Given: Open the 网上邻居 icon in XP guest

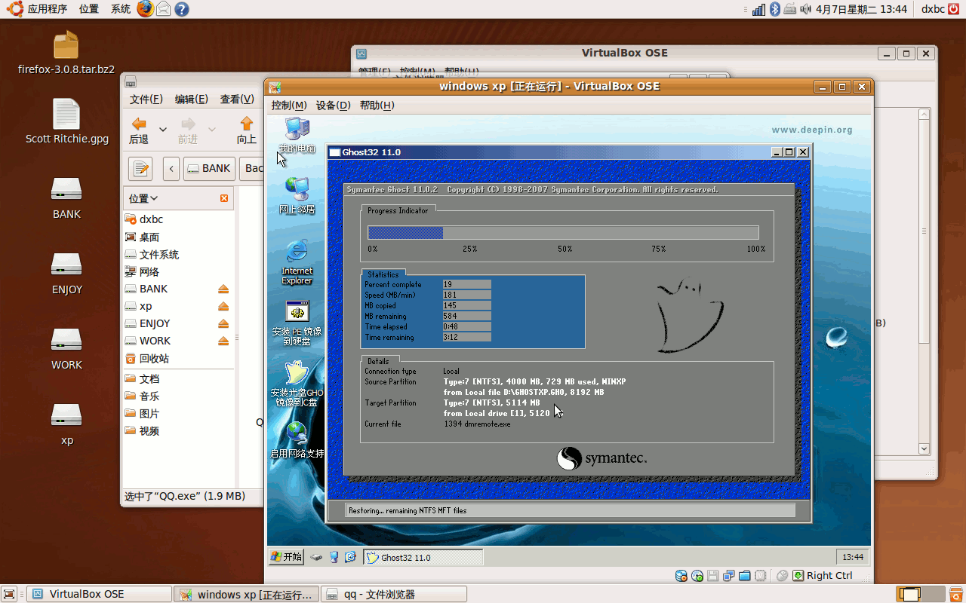Looking at the screenshot, I should 297,195.
